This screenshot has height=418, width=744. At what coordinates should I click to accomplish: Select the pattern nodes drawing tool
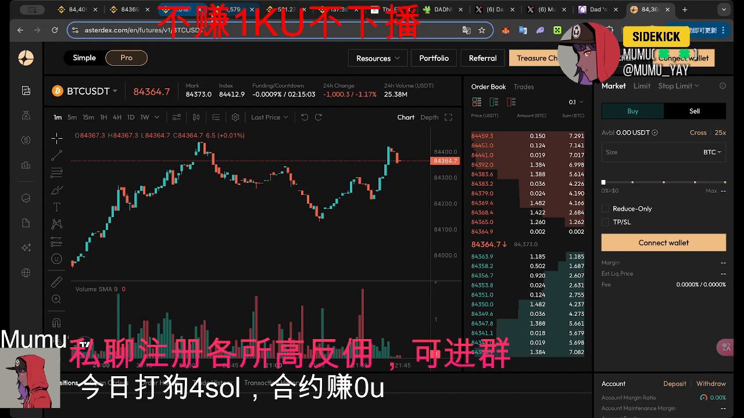[x=56, y=224]
